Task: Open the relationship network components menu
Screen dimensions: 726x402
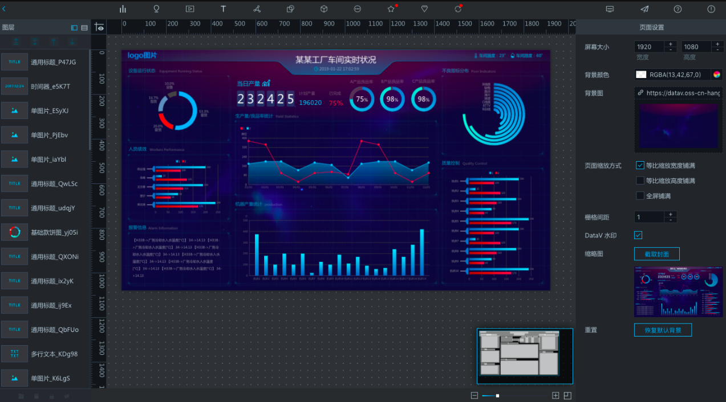Action: click(x=257, y=9)
